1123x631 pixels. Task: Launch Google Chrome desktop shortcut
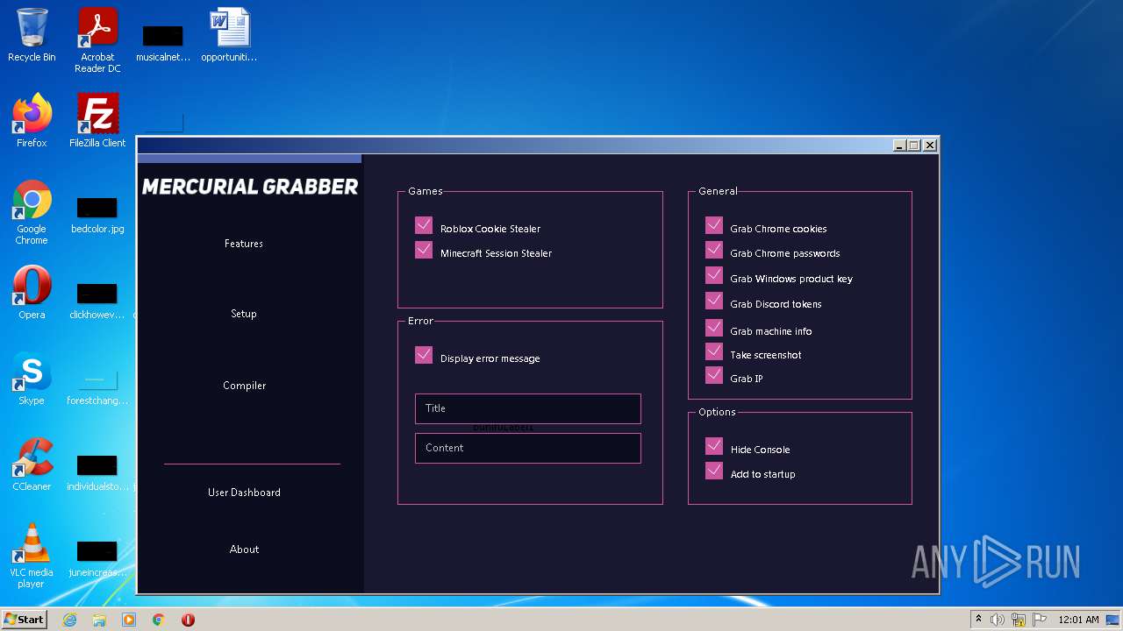(32, 213)
